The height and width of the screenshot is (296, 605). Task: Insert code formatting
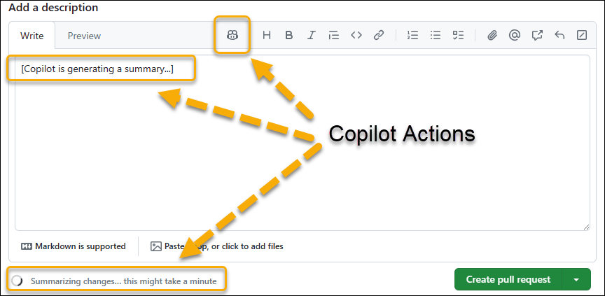356,36
